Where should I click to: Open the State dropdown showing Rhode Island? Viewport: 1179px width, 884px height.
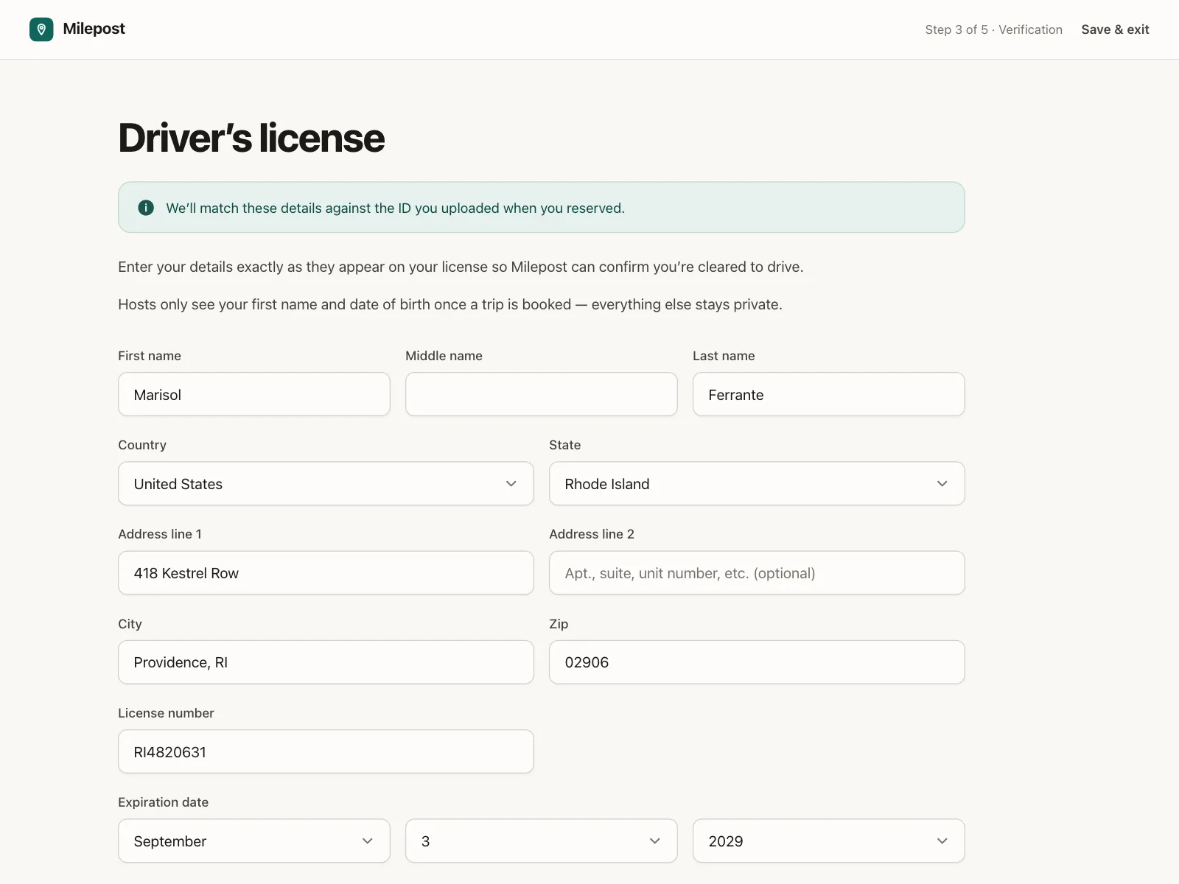[757, 483]
